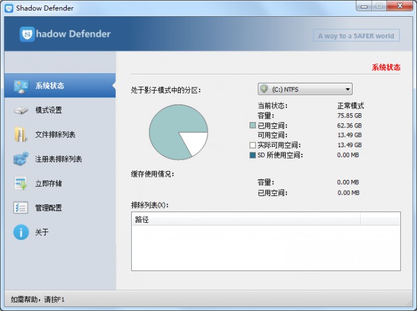Click the 62.36 GB used space value
417x311 pixels.
tap(350, 125)
